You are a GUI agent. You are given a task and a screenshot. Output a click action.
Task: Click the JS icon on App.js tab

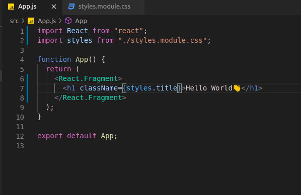tap(11, 7)
